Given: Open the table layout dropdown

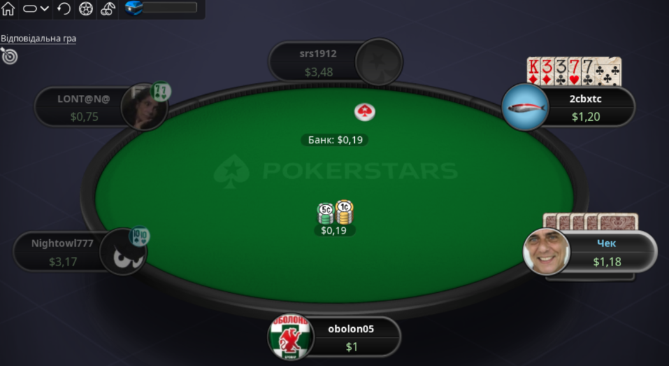Looking at the screenshot, I should click(36, 8).
